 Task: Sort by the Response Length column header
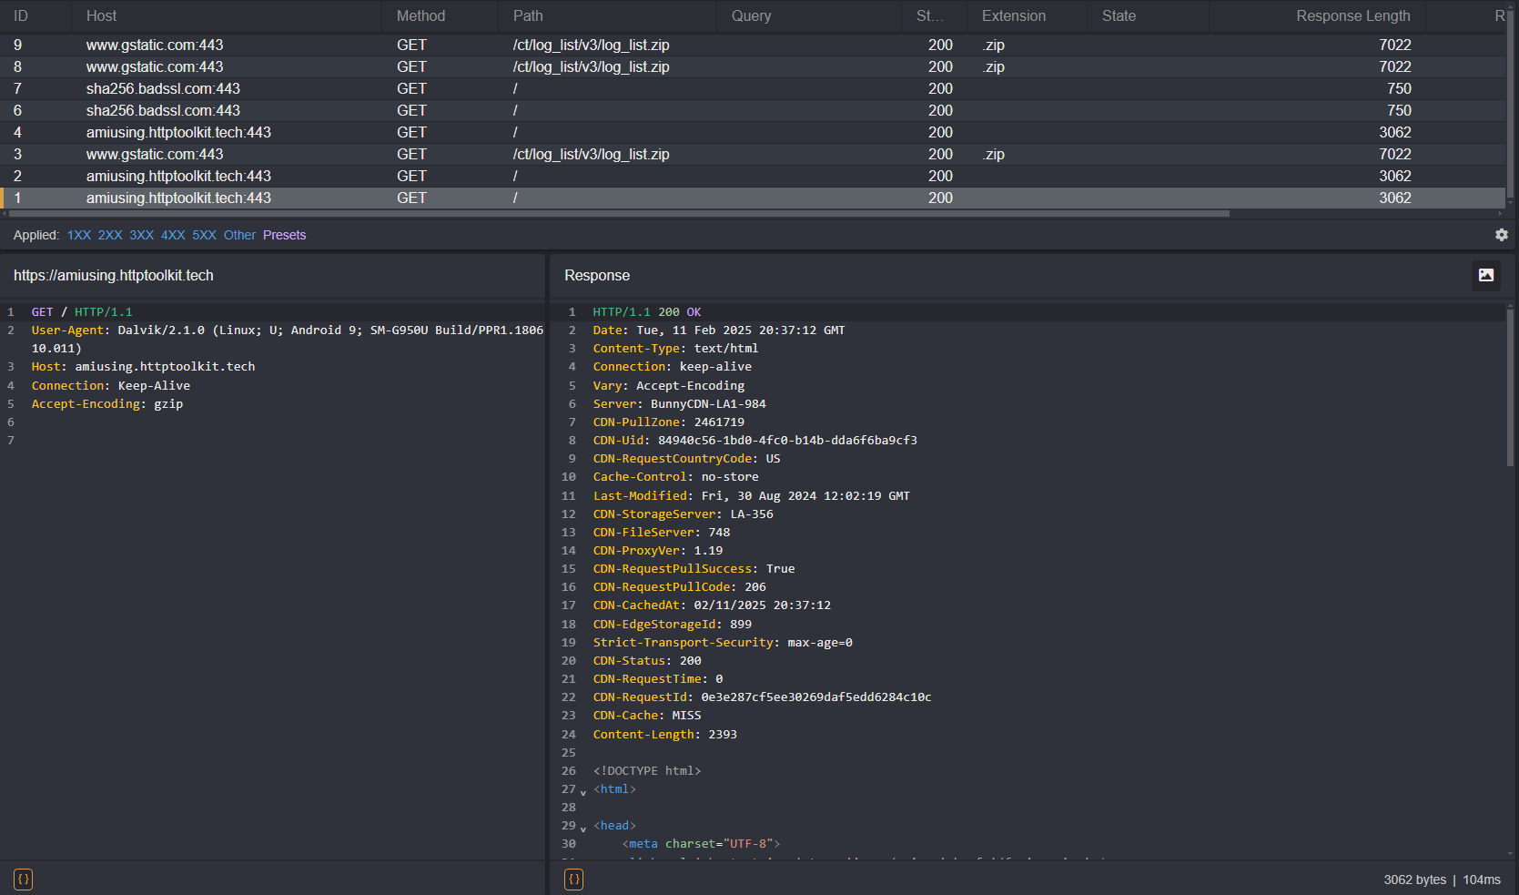point(1352,15)
